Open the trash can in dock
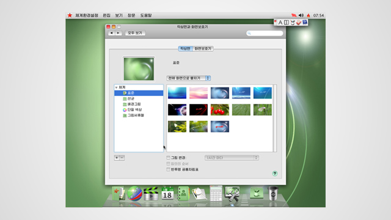 click(273, 193)
